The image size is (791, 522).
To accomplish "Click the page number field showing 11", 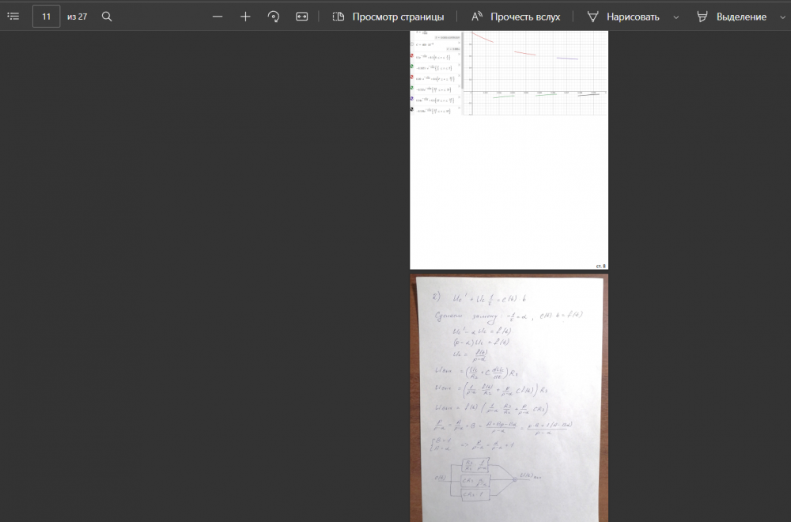I will click(47, 17).
